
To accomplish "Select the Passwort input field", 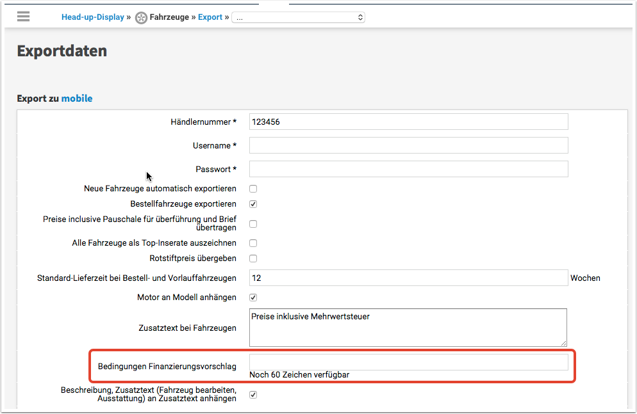I will point(408,169).
